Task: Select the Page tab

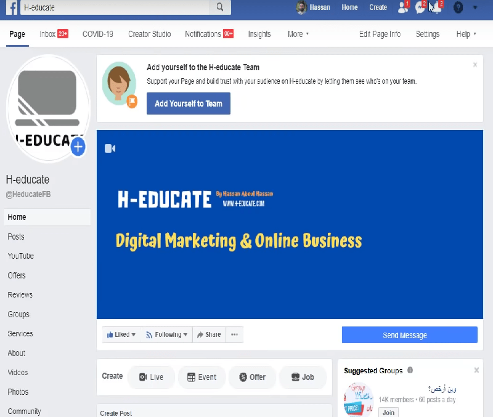Action: (17, 34)
